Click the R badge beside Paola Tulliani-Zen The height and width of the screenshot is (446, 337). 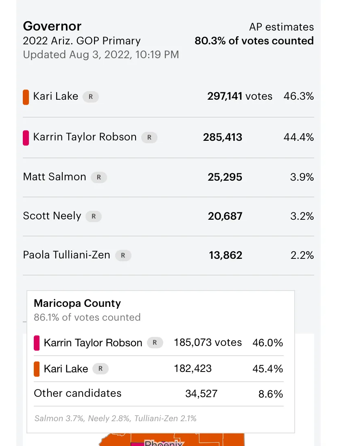click(x=123, y=256)
